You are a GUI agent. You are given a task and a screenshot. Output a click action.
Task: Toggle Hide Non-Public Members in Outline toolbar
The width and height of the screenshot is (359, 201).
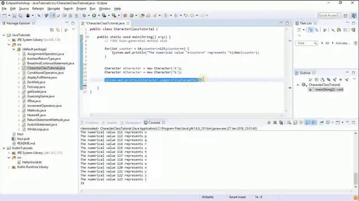pyautogui.click(x=340, y=79)
